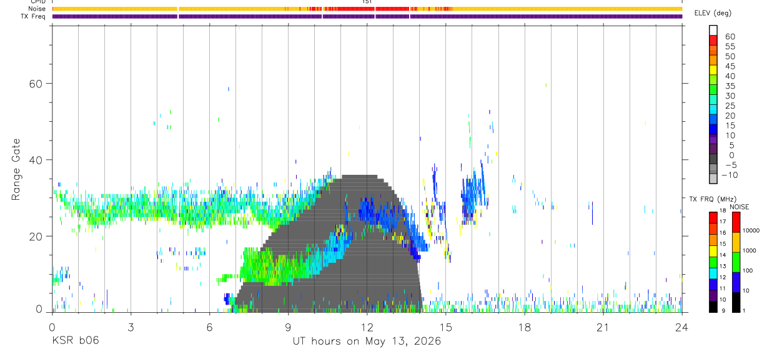Click the red top segment of the ELEV color bar

[713, 39]
